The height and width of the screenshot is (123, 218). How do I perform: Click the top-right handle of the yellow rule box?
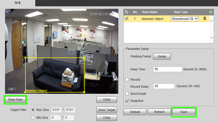[84, 58]
